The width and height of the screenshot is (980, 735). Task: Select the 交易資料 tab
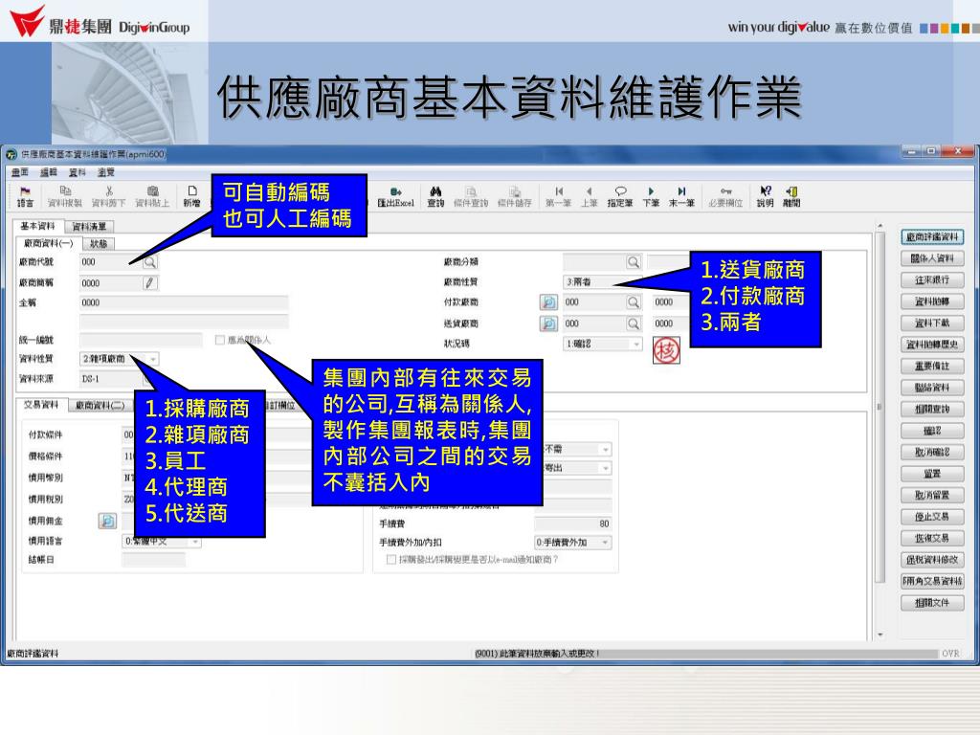[x=41, y=405]
